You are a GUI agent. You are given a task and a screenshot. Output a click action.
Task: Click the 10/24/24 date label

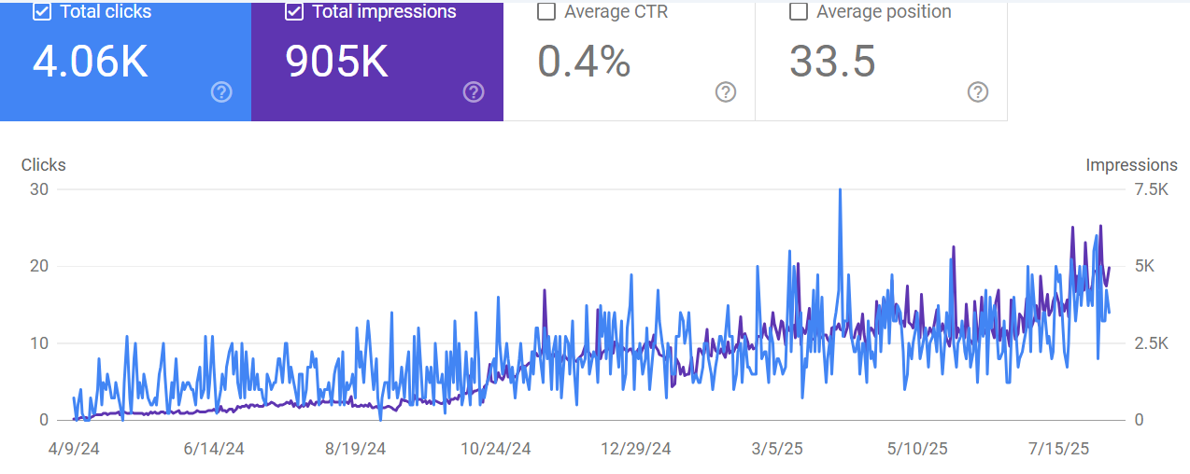(x=496, y=449)
